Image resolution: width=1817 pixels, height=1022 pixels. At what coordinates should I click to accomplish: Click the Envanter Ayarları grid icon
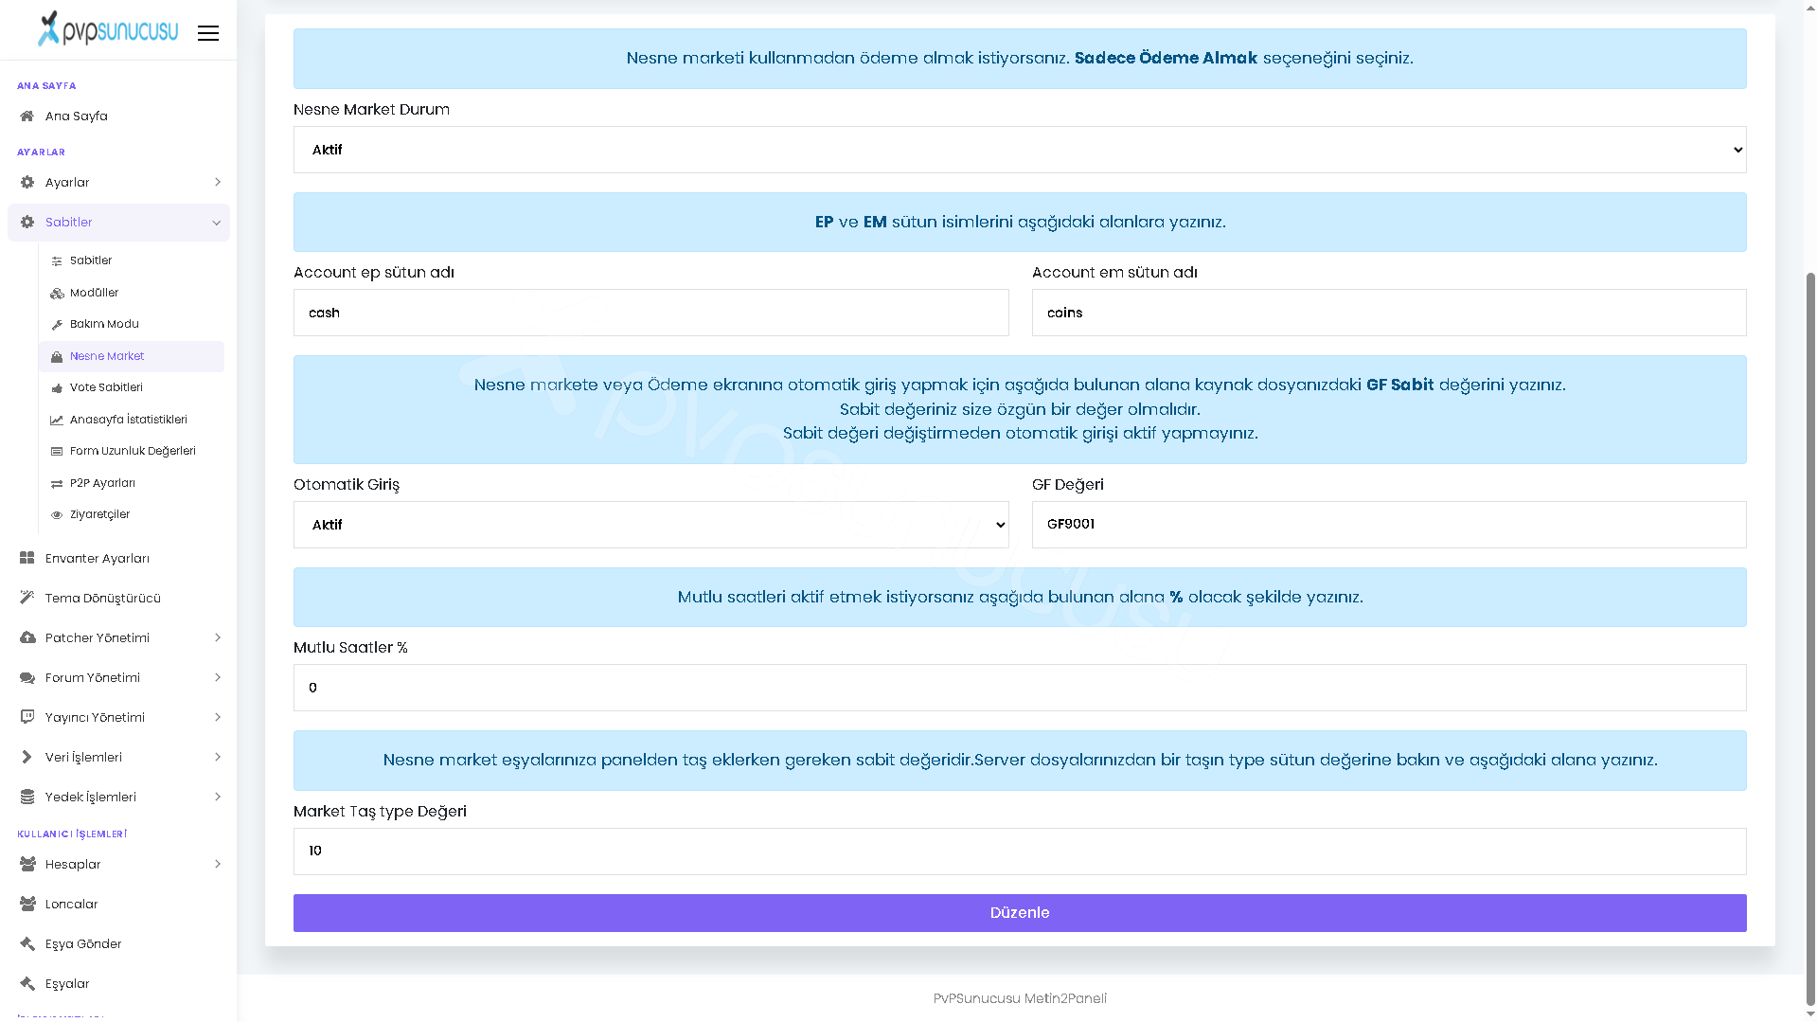pyautogui.click(x=27, y=559)
